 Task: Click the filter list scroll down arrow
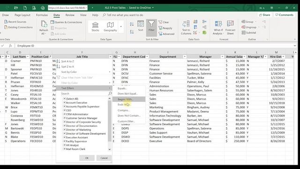tap(109, 149)
